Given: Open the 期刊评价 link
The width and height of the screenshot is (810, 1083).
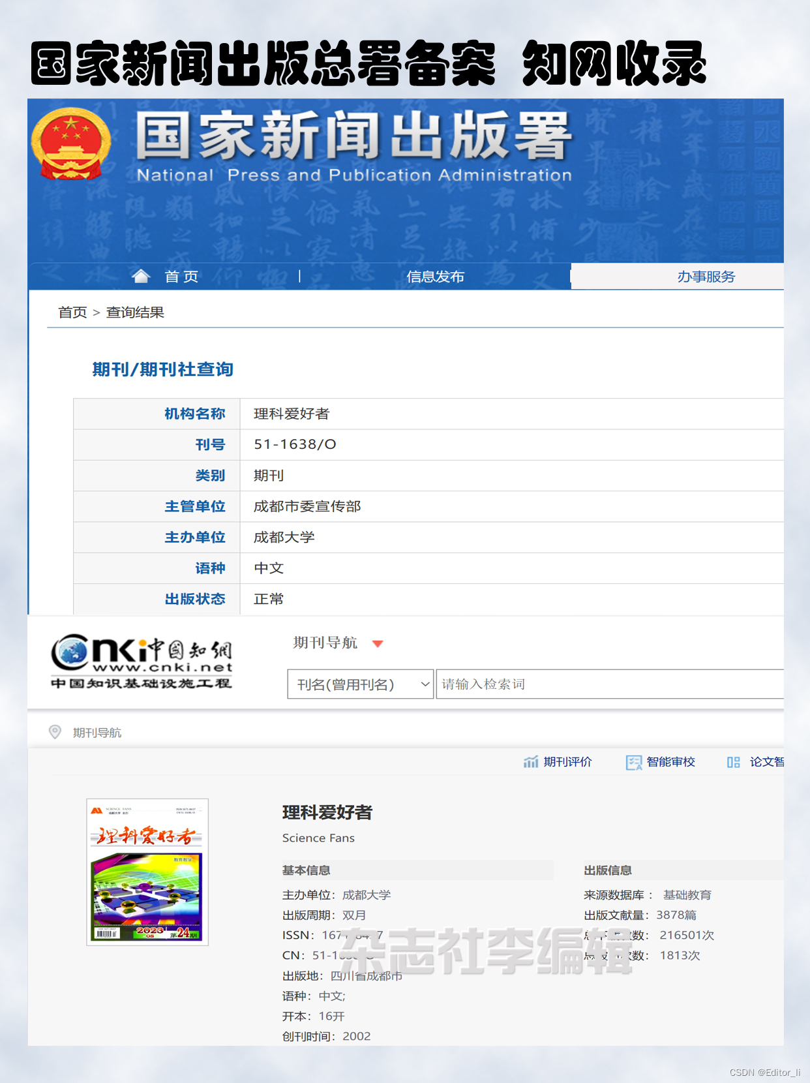Looking at the screenshot, I should point(567,762).
